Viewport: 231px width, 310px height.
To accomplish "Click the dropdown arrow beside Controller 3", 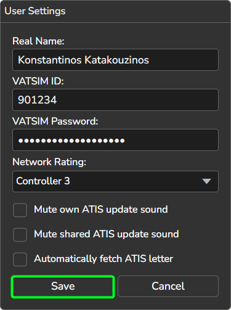I will (206, 181).
